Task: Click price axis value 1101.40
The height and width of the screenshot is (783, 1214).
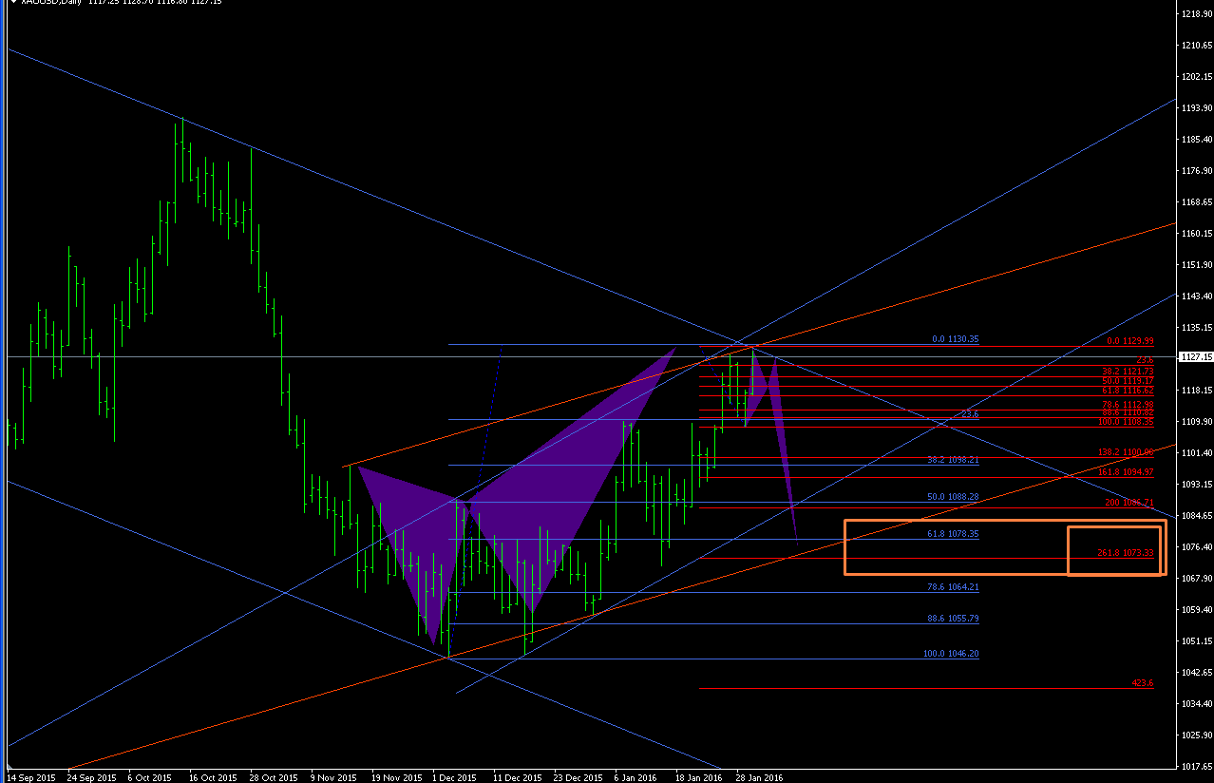Action: 1196,453
